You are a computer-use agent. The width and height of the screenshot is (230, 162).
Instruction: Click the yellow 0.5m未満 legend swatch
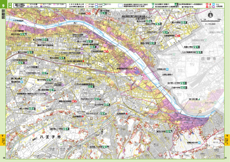[28, 4]
